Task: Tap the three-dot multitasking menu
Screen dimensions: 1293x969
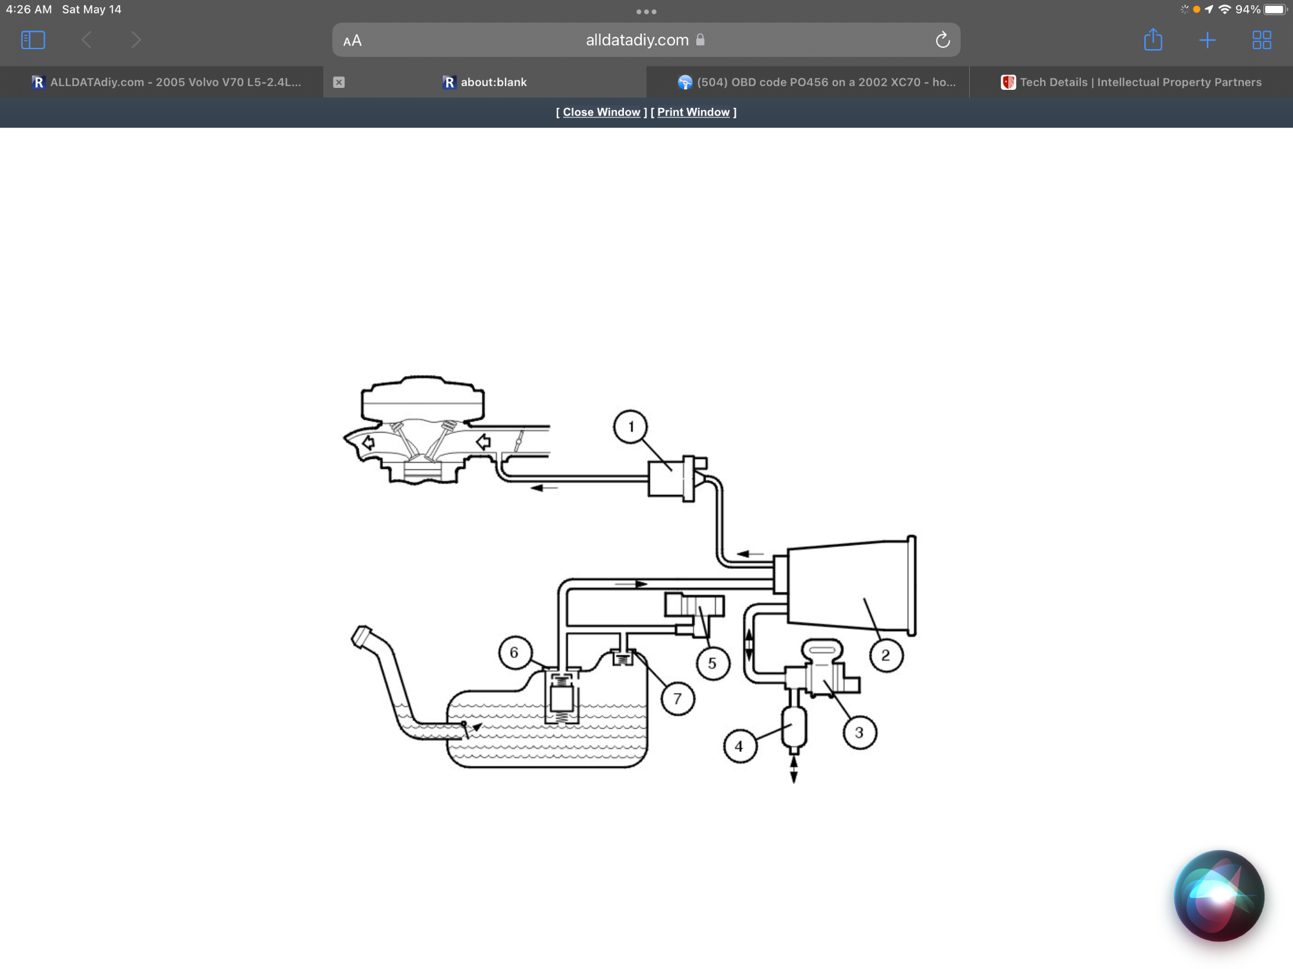Action: pyautogui.click(x=646, y=12)
